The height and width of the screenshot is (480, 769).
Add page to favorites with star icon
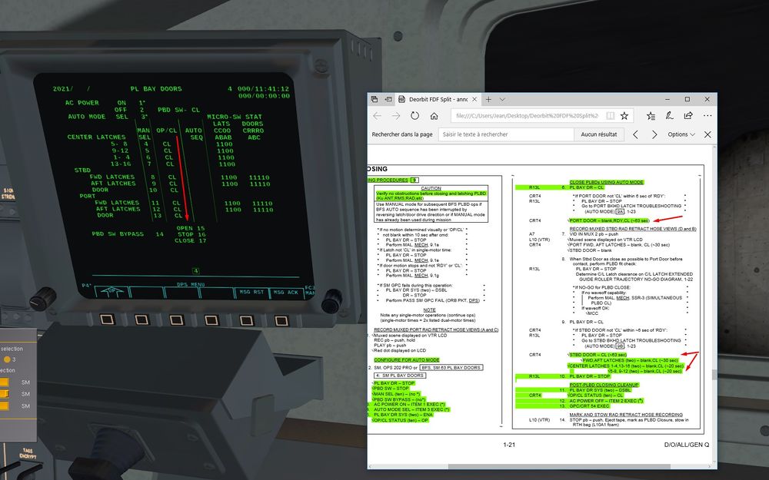click(x=624, y=116)
